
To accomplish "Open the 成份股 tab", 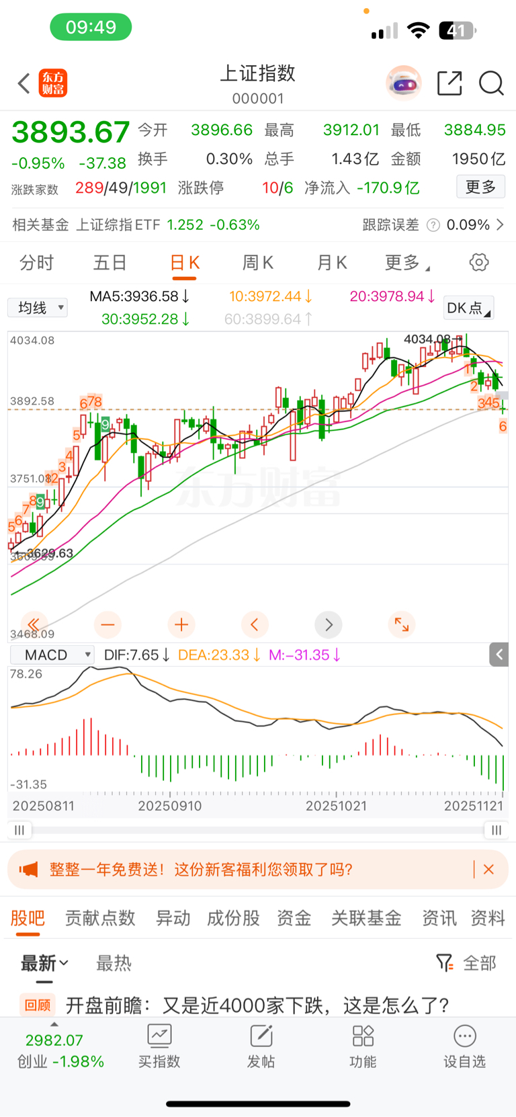I will pos(233,918).
